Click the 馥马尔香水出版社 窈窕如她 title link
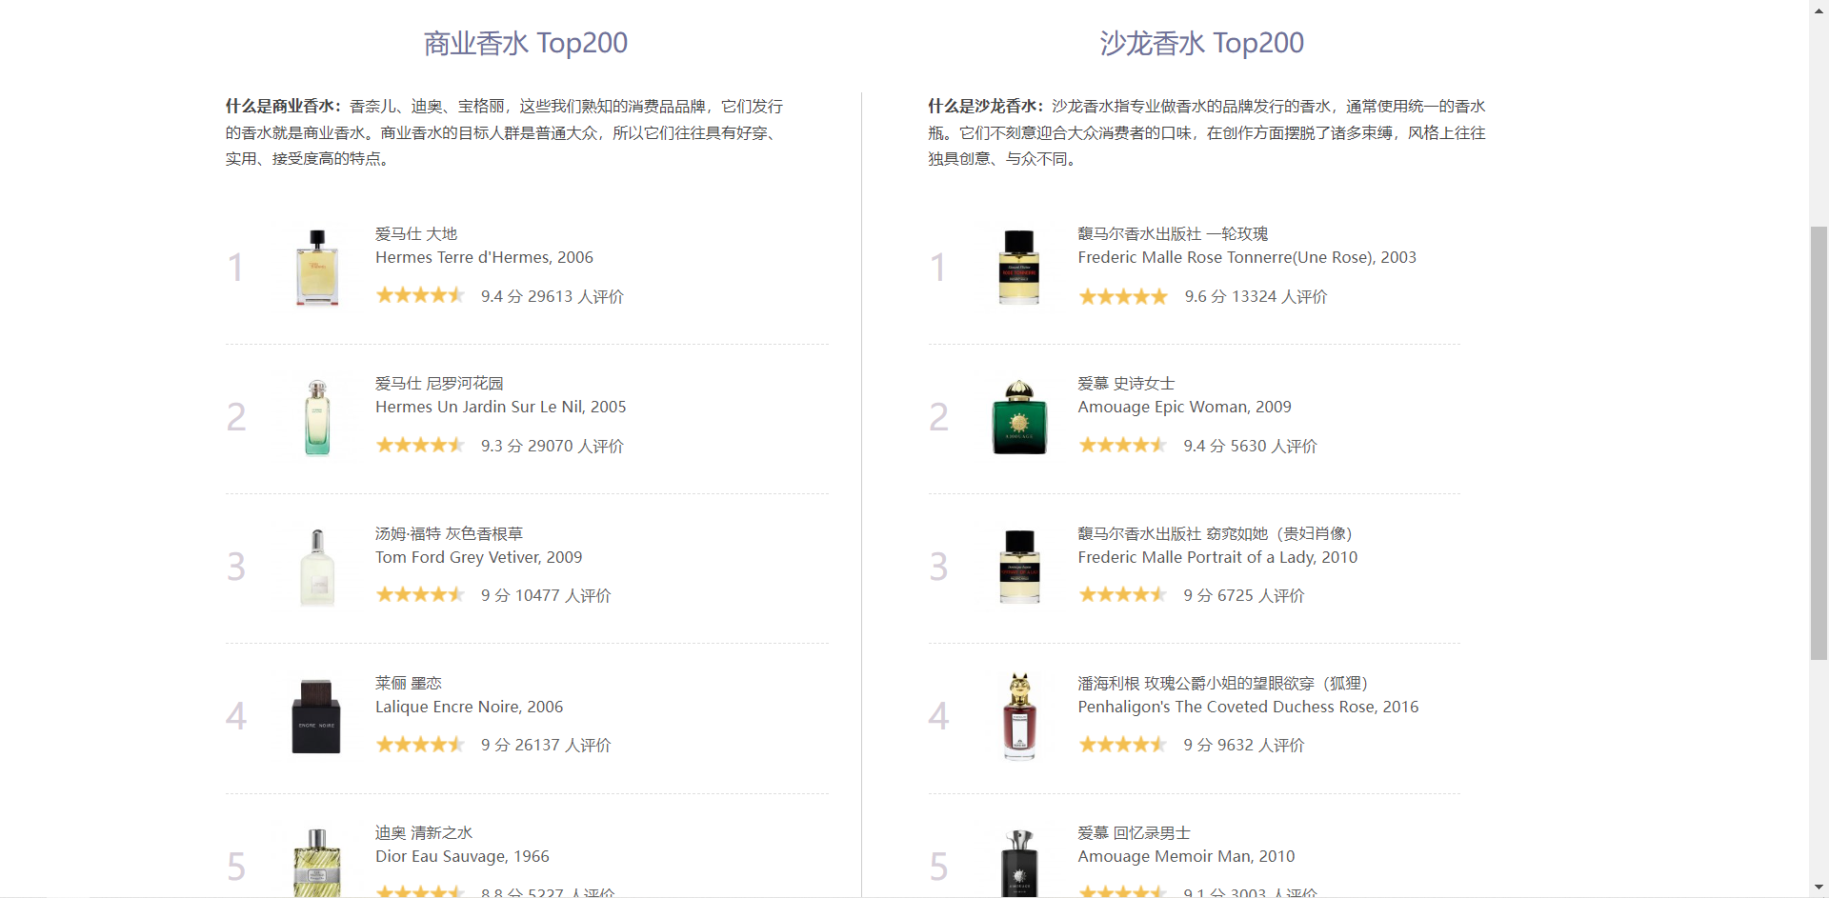This screenshot has width=1829, height=898. coord(1215,534)
